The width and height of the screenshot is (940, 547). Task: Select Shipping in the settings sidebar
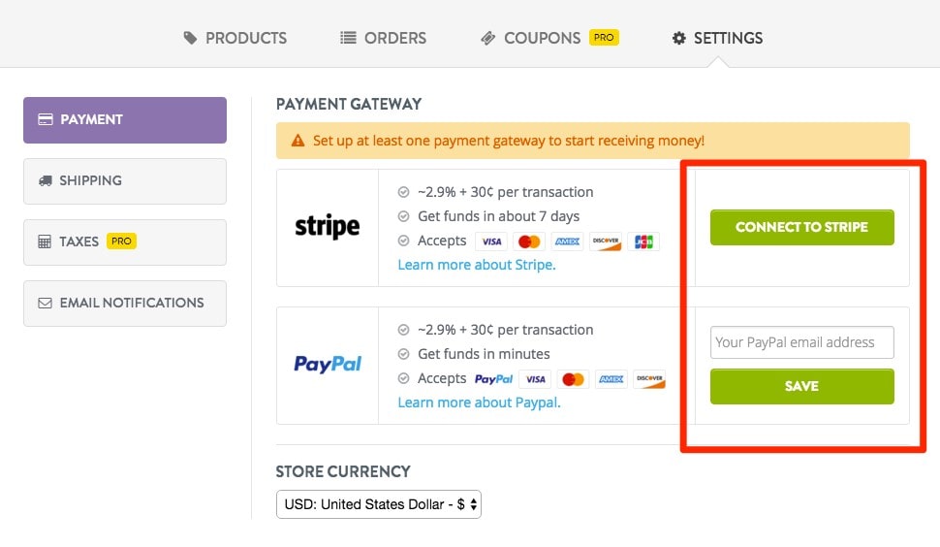[x=125, y=180]
